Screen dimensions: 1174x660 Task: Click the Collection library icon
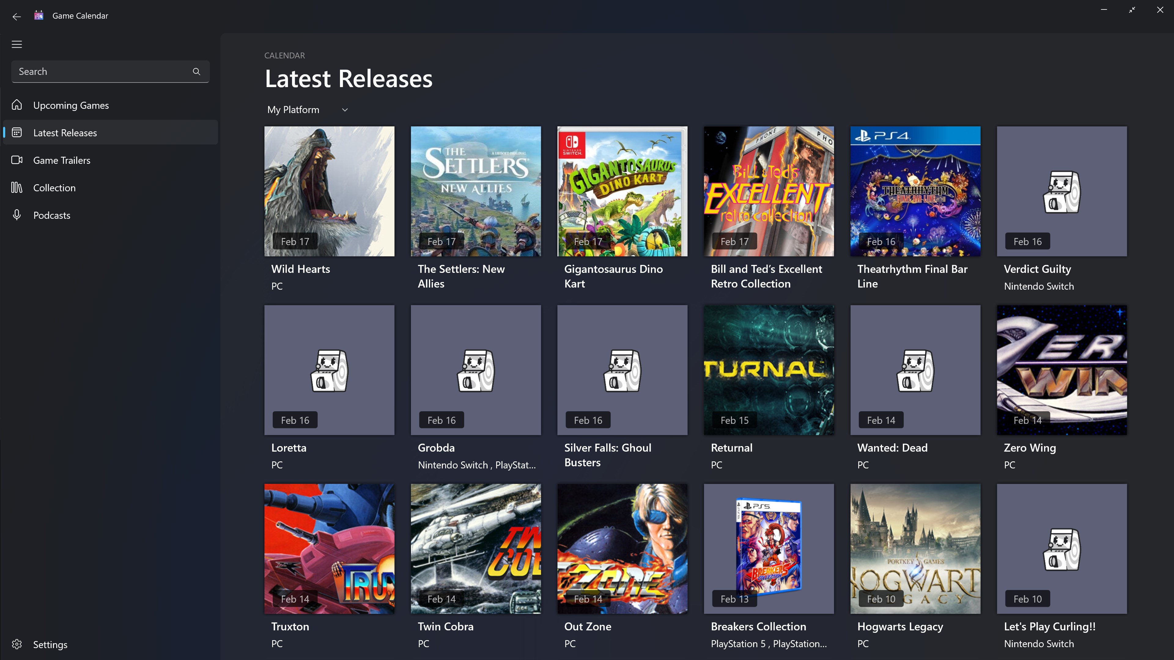point(17,187)
